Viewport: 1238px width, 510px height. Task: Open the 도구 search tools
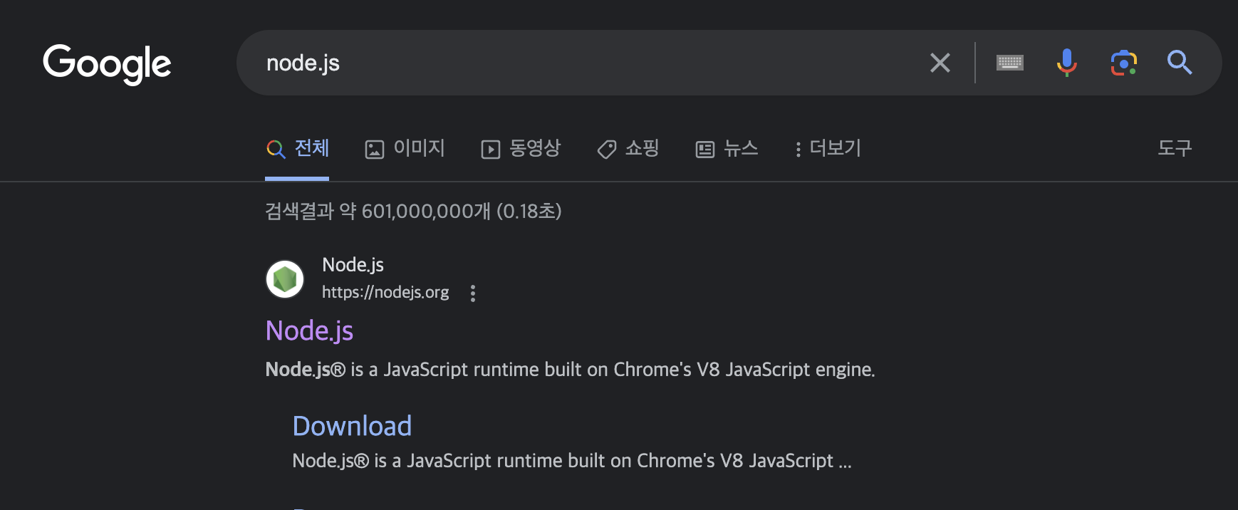click(1175, 147)
